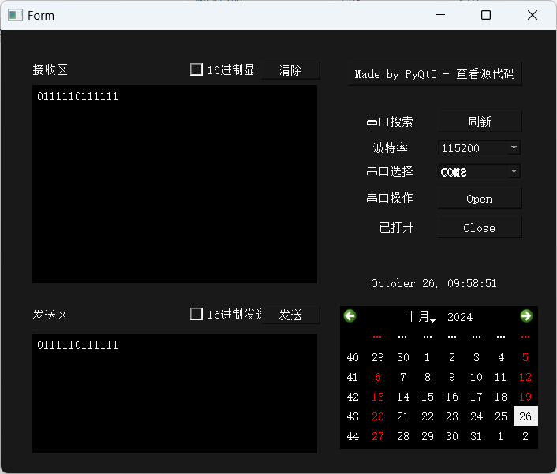Click the 已打开 status label
The width and height of the screenshot is (557, 474).
point(396,227)
